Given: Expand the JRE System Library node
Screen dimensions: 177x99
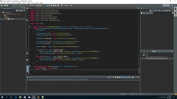Looking at the screenshot, I should tap(3, 14).
